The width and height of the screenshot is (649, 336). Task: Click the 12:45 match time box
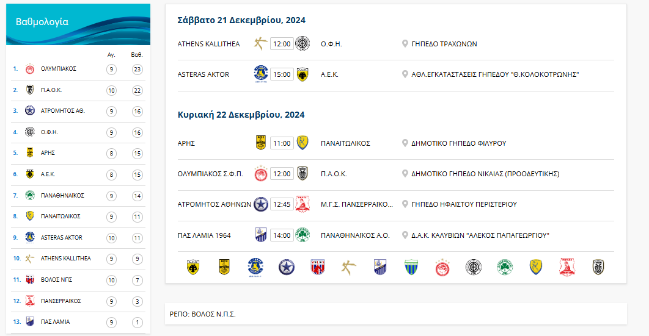pyautogui.click(x=282, y=204)
